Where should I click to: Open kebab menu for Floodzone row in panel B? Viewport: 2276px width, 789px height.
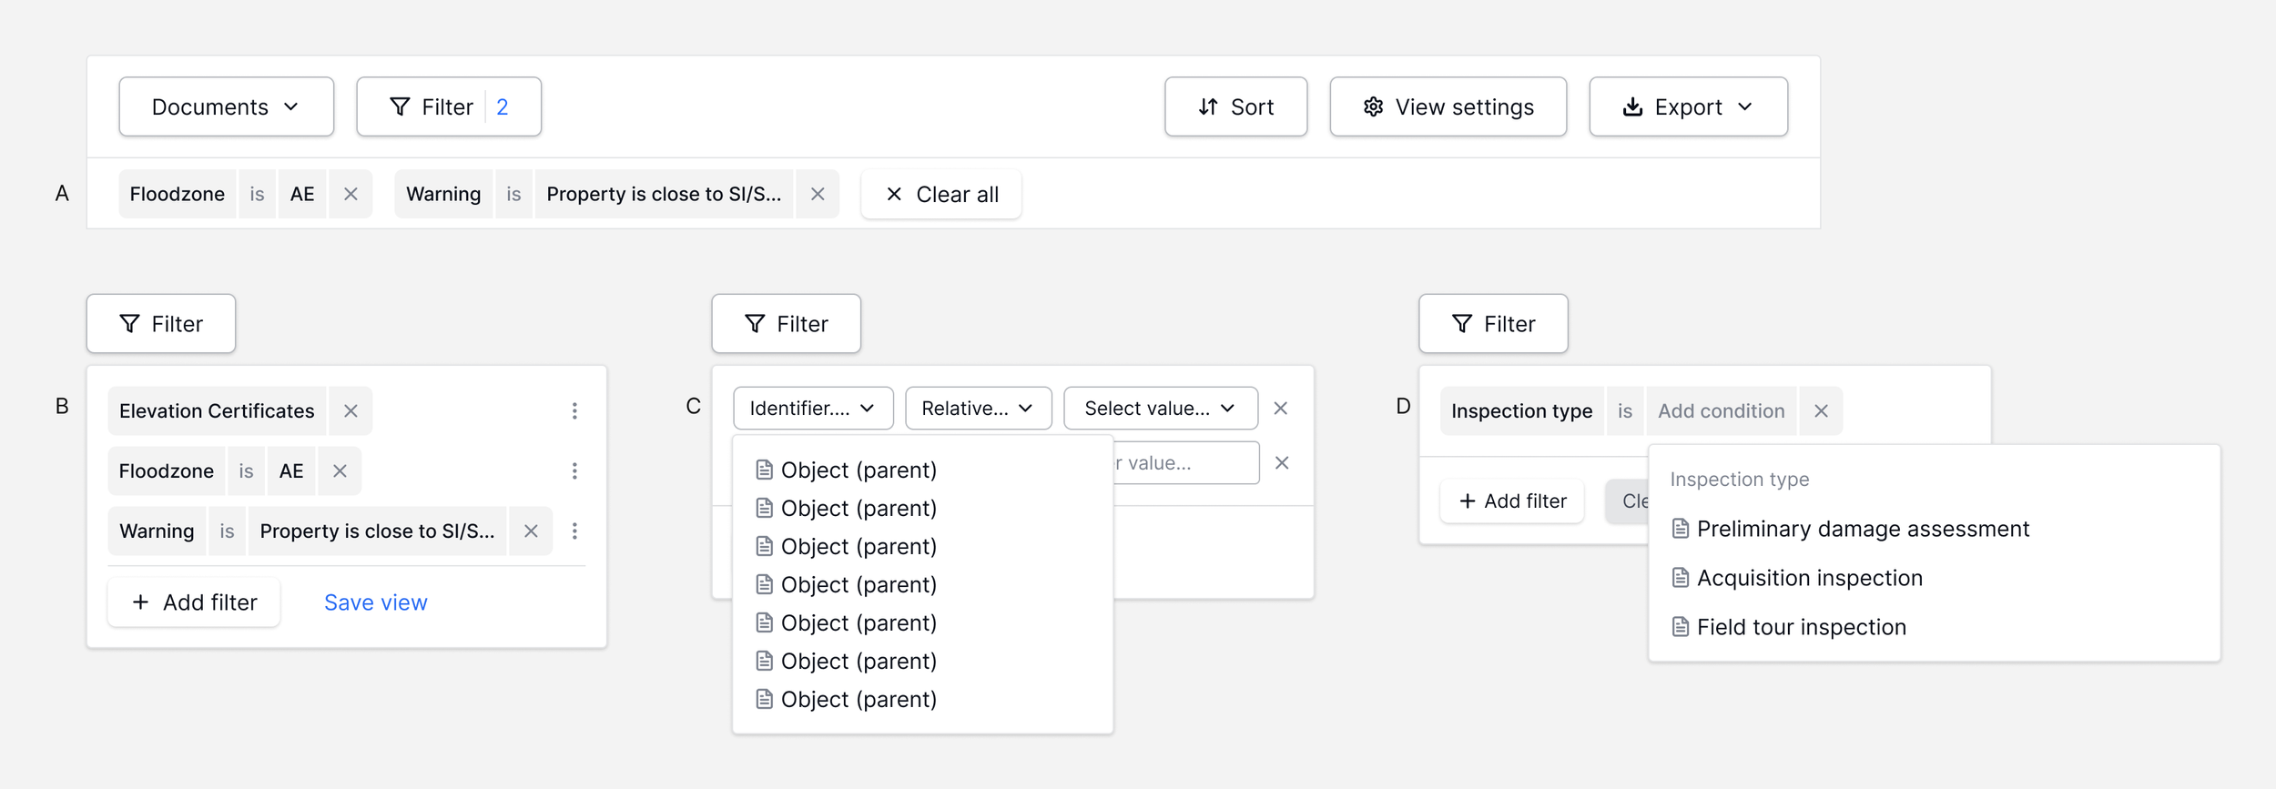click(574, 471)
